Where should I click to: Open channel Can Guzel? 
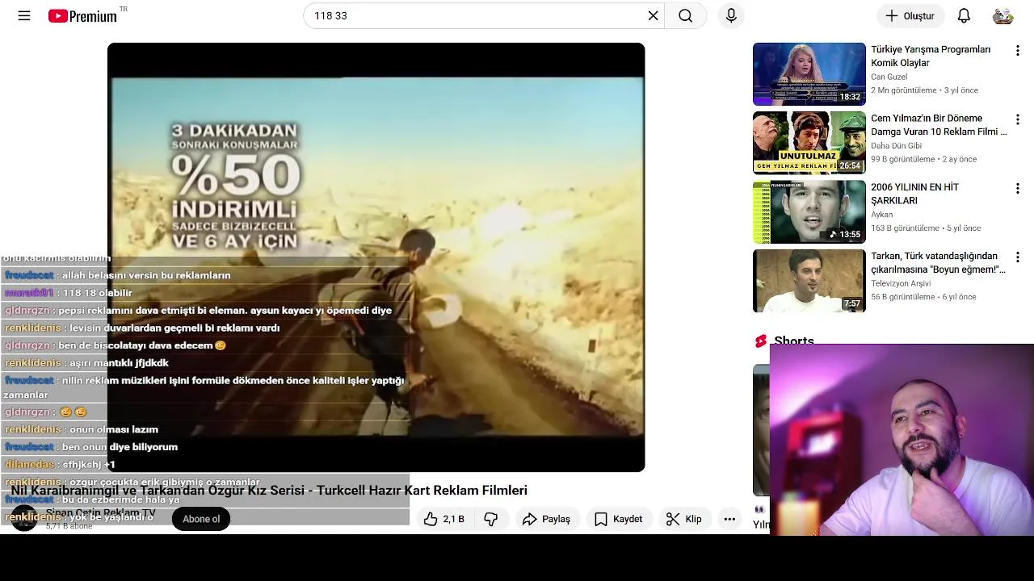889,77
